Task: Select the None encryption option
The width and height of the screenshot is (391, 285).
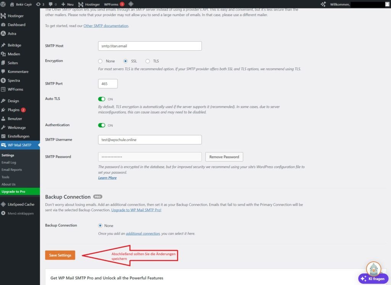Action: pyautogui.click(x=100, y=61)
